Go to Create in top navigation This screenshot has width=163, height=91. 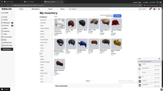50,9
